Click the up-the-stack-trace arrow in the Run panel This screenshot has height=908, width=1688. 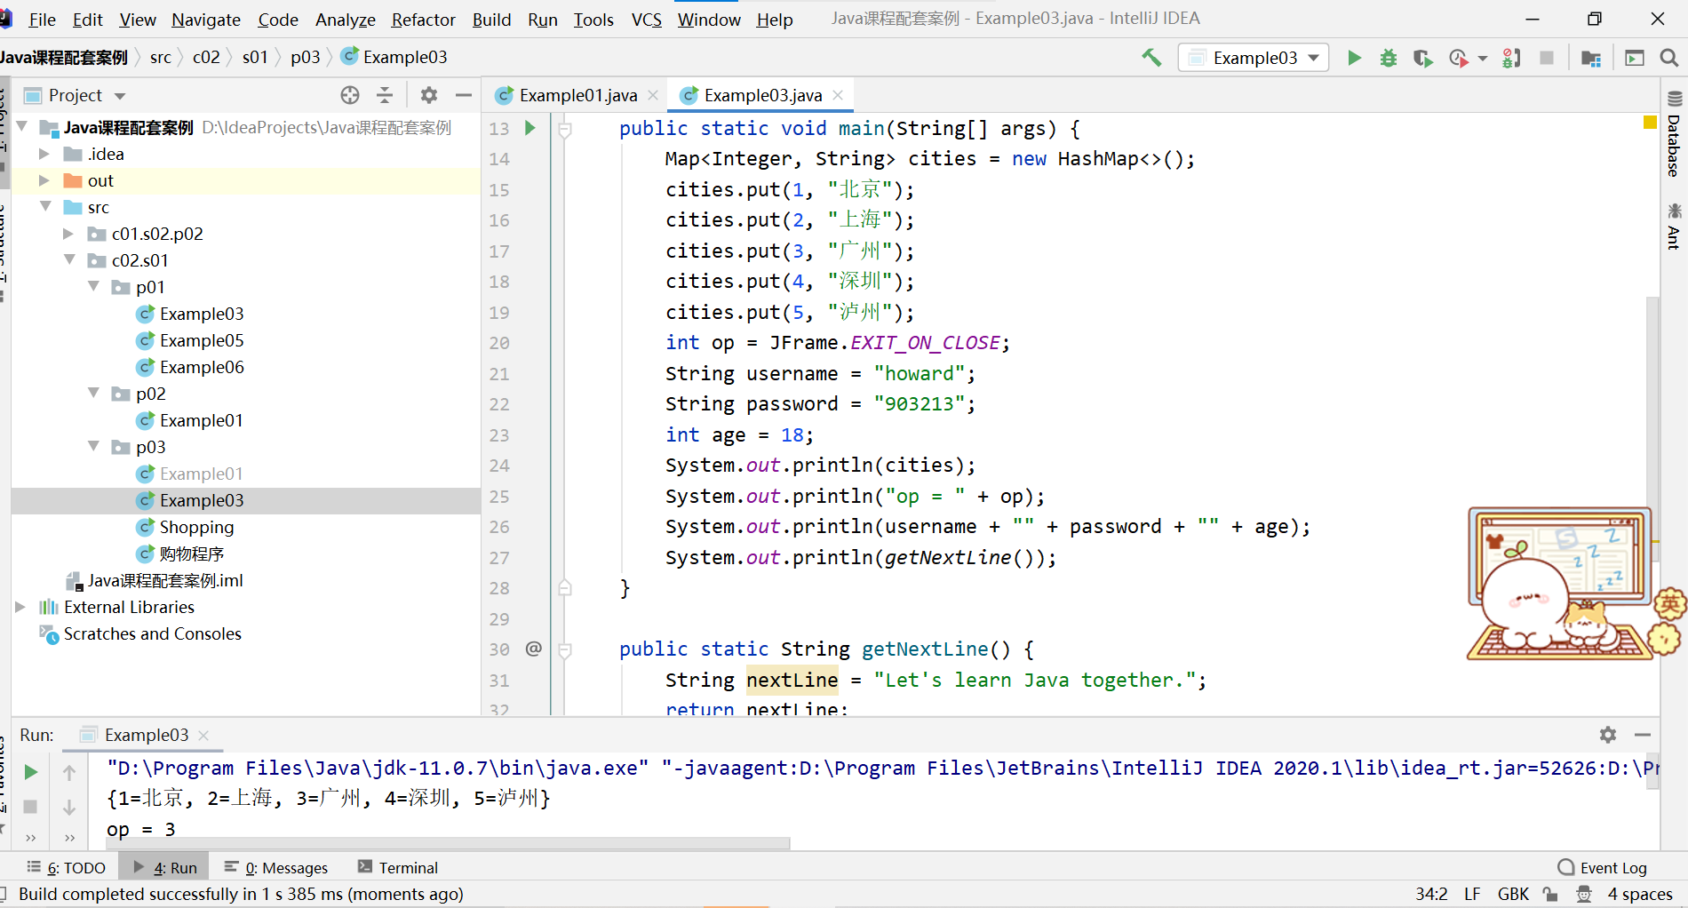[x=69, y=772]
